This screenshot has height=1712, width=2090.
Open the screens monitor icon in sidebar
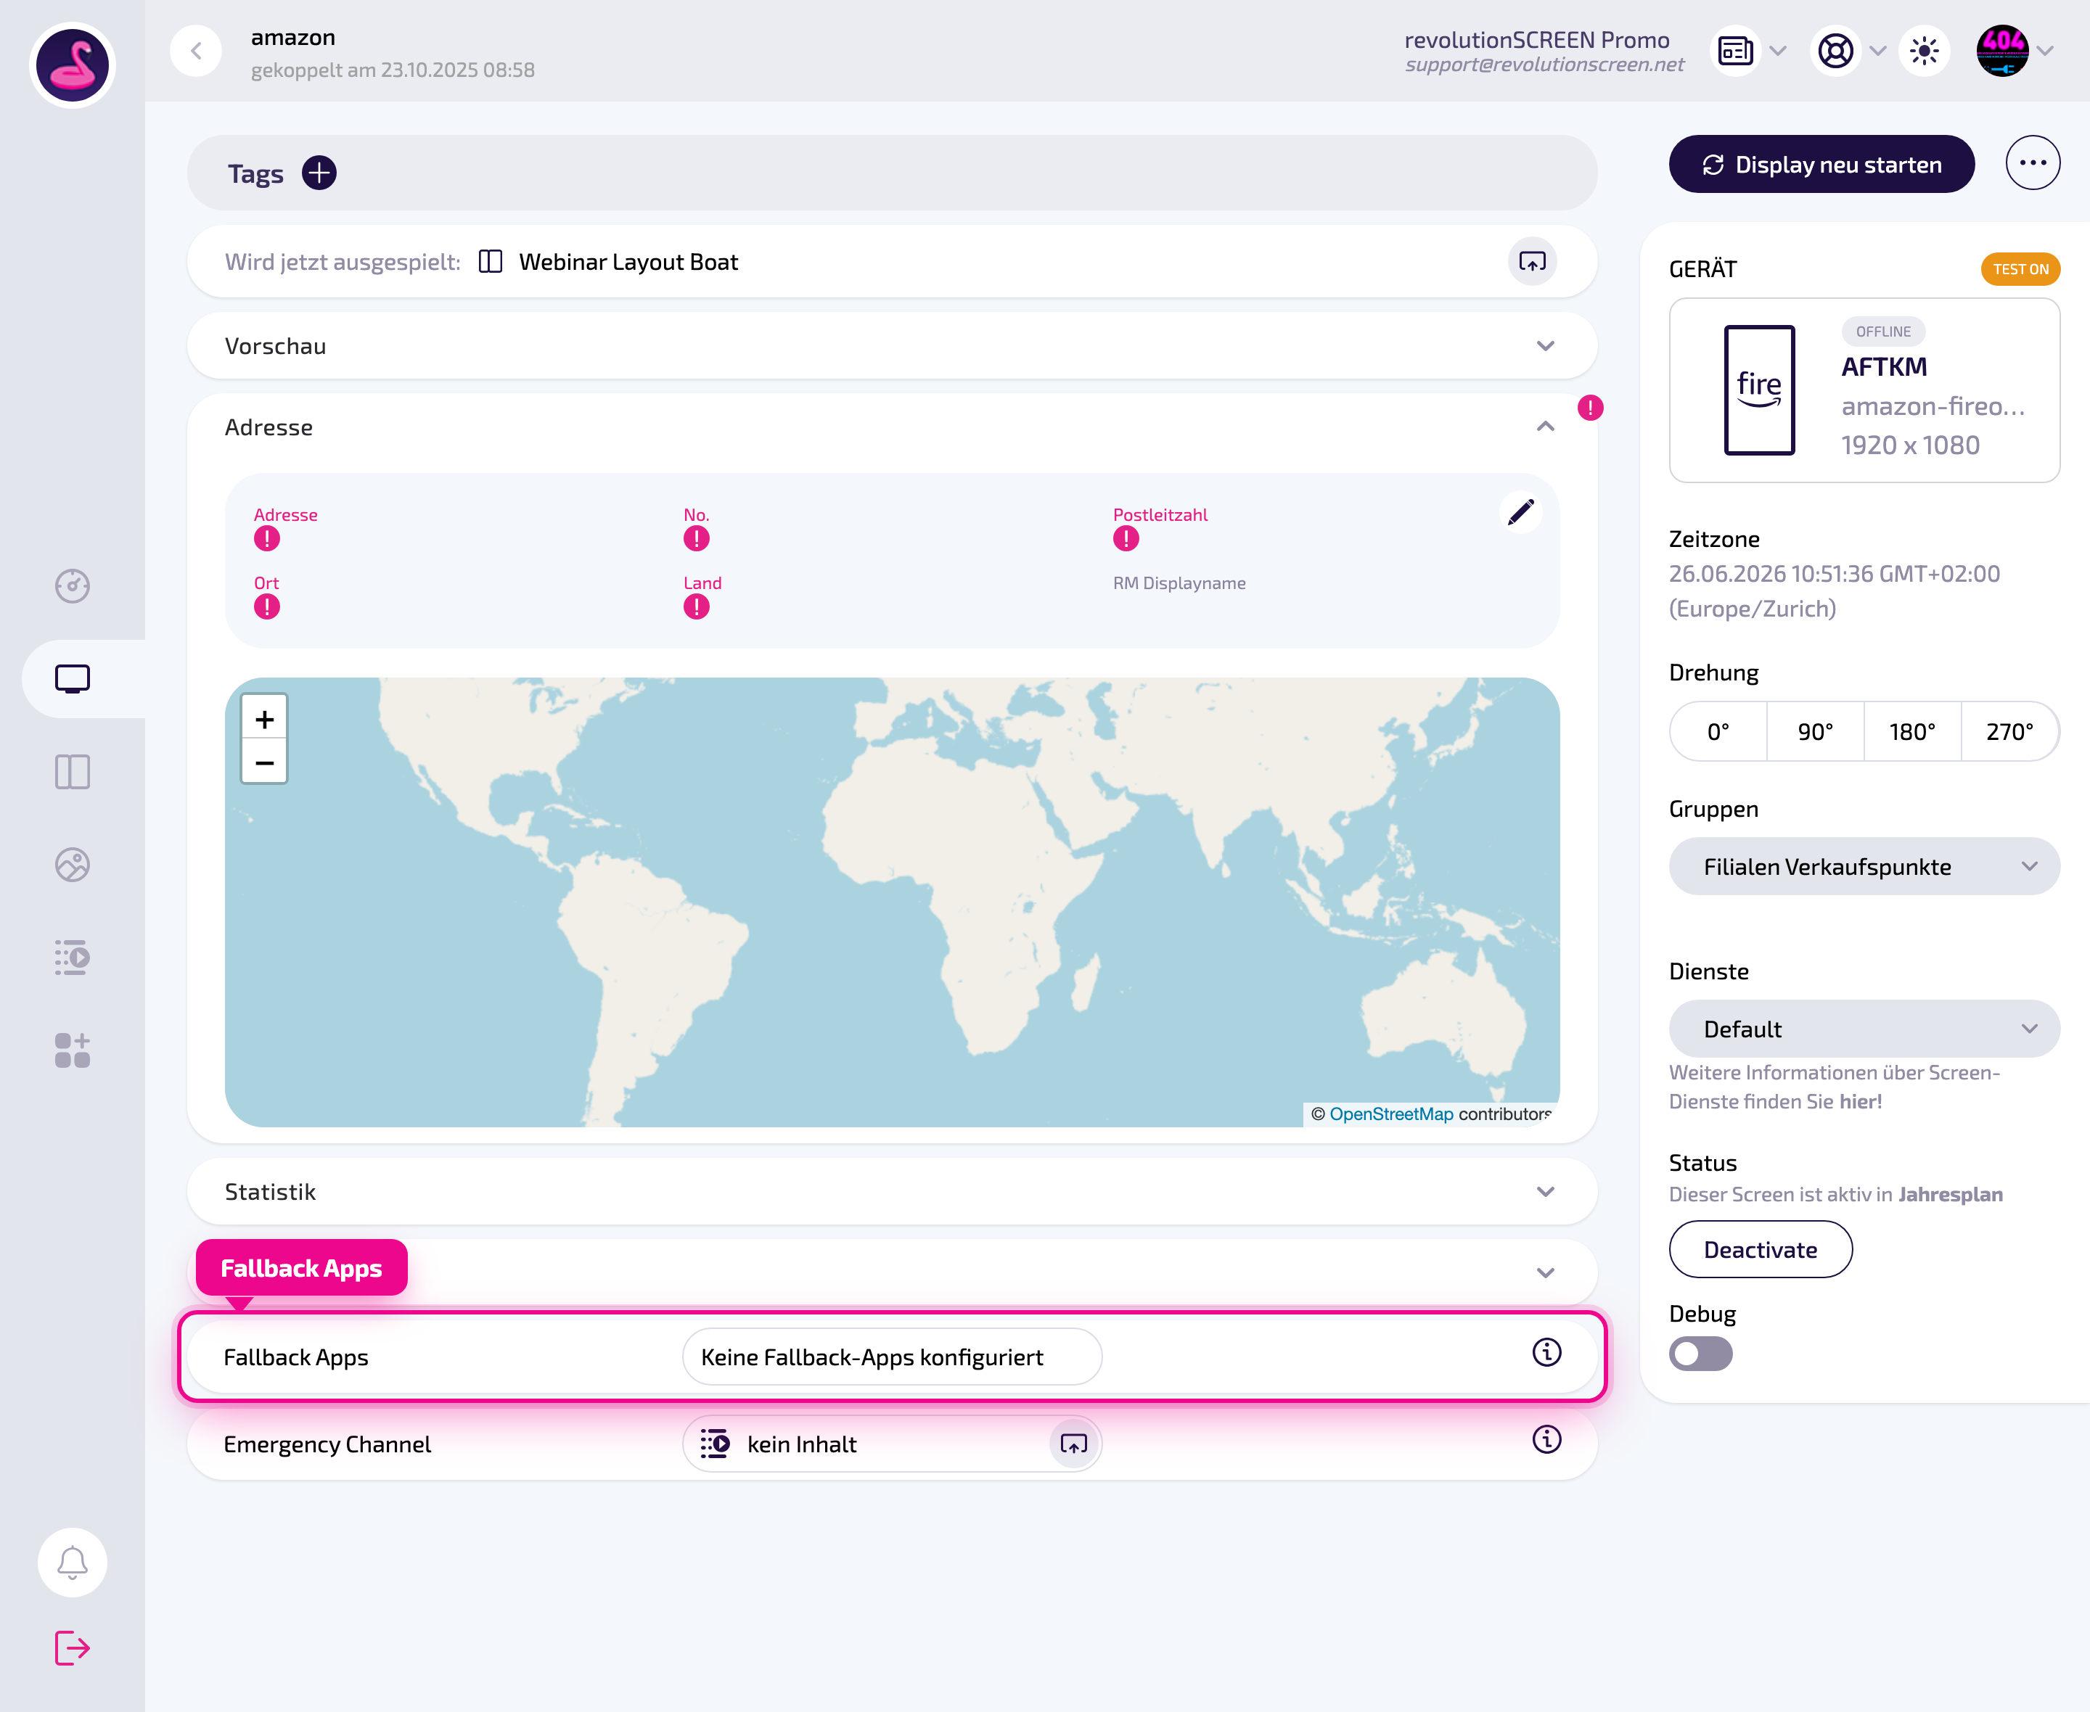click(72, 678)
